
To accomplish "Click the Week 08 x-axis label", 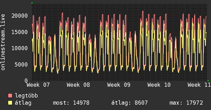I will pyautogui.click(x=78, y=85).
